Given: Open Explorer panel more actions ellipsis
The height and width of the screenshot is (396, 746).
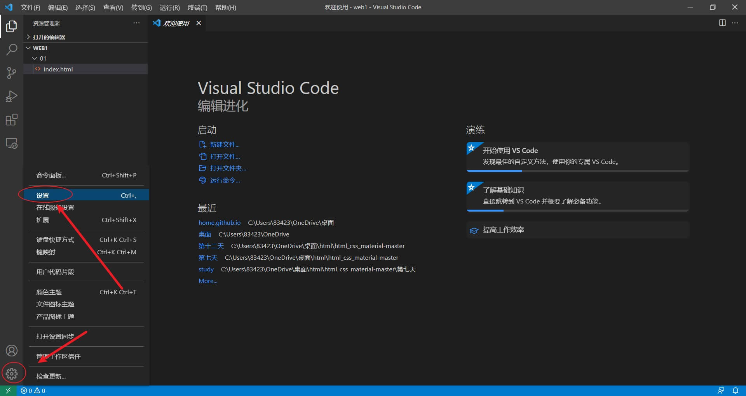Looking at the screenshot, I should pyautogui.click(x=136, y=23).
